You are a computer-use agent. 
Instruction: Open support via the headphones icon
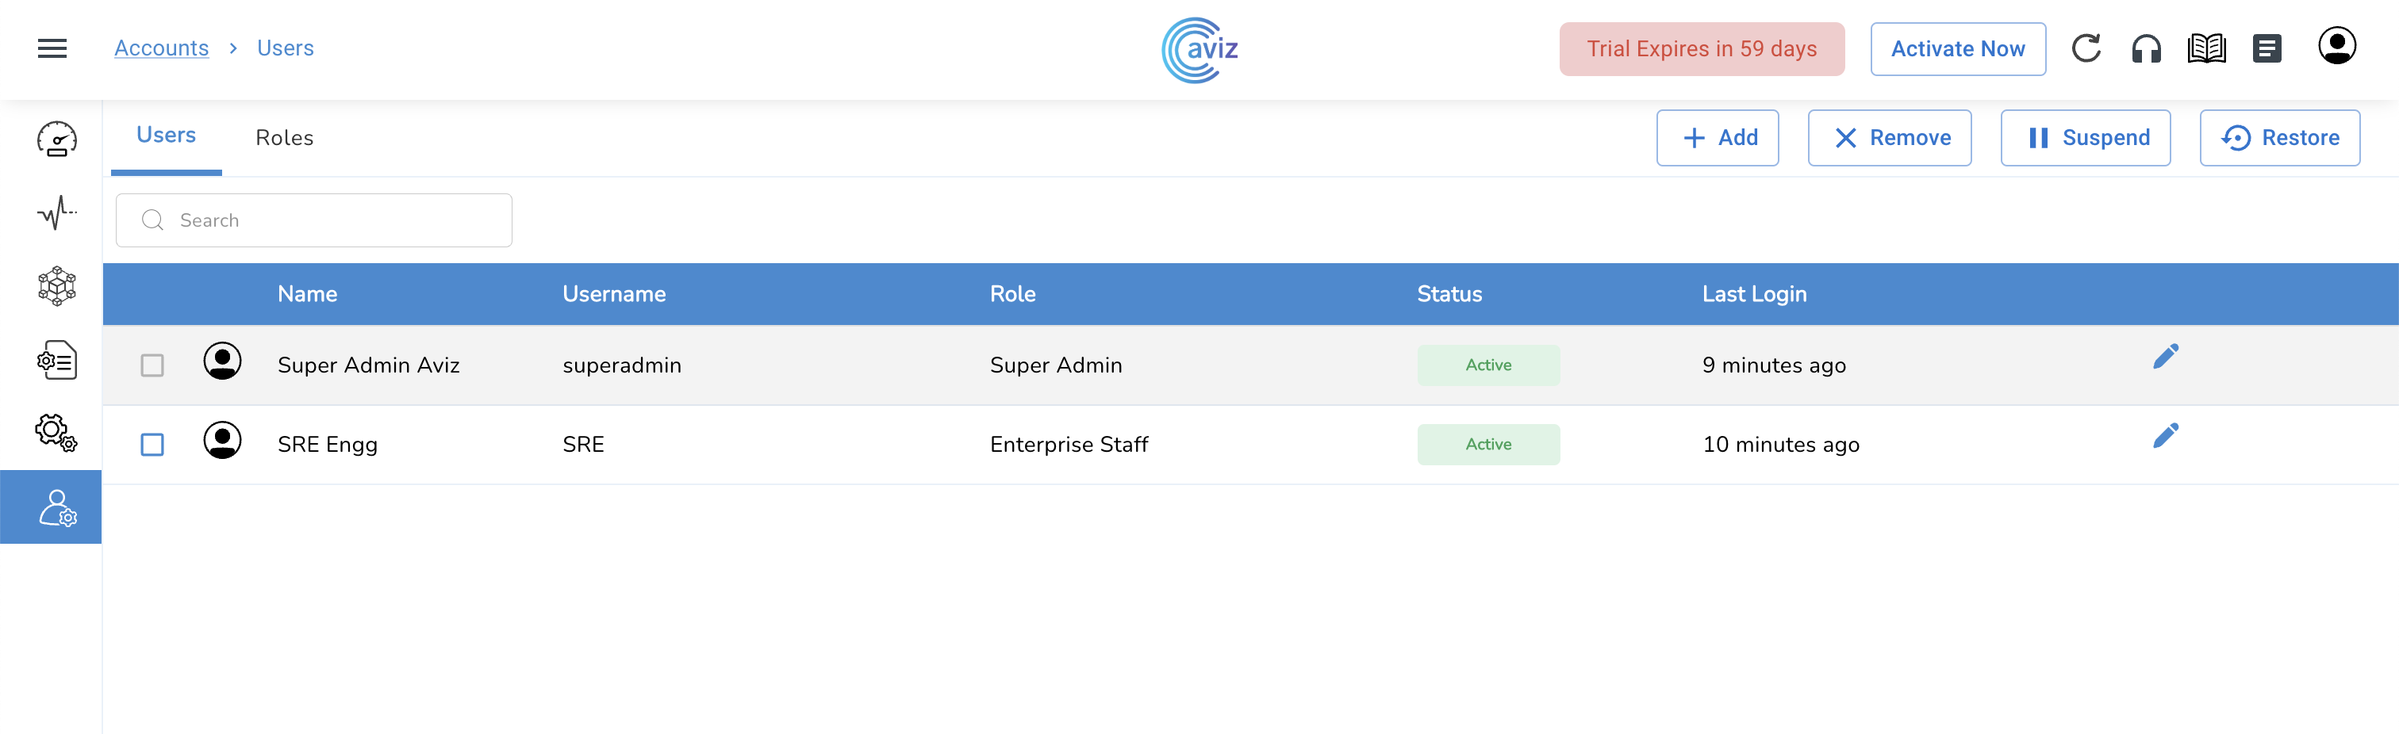point(2146,48)
